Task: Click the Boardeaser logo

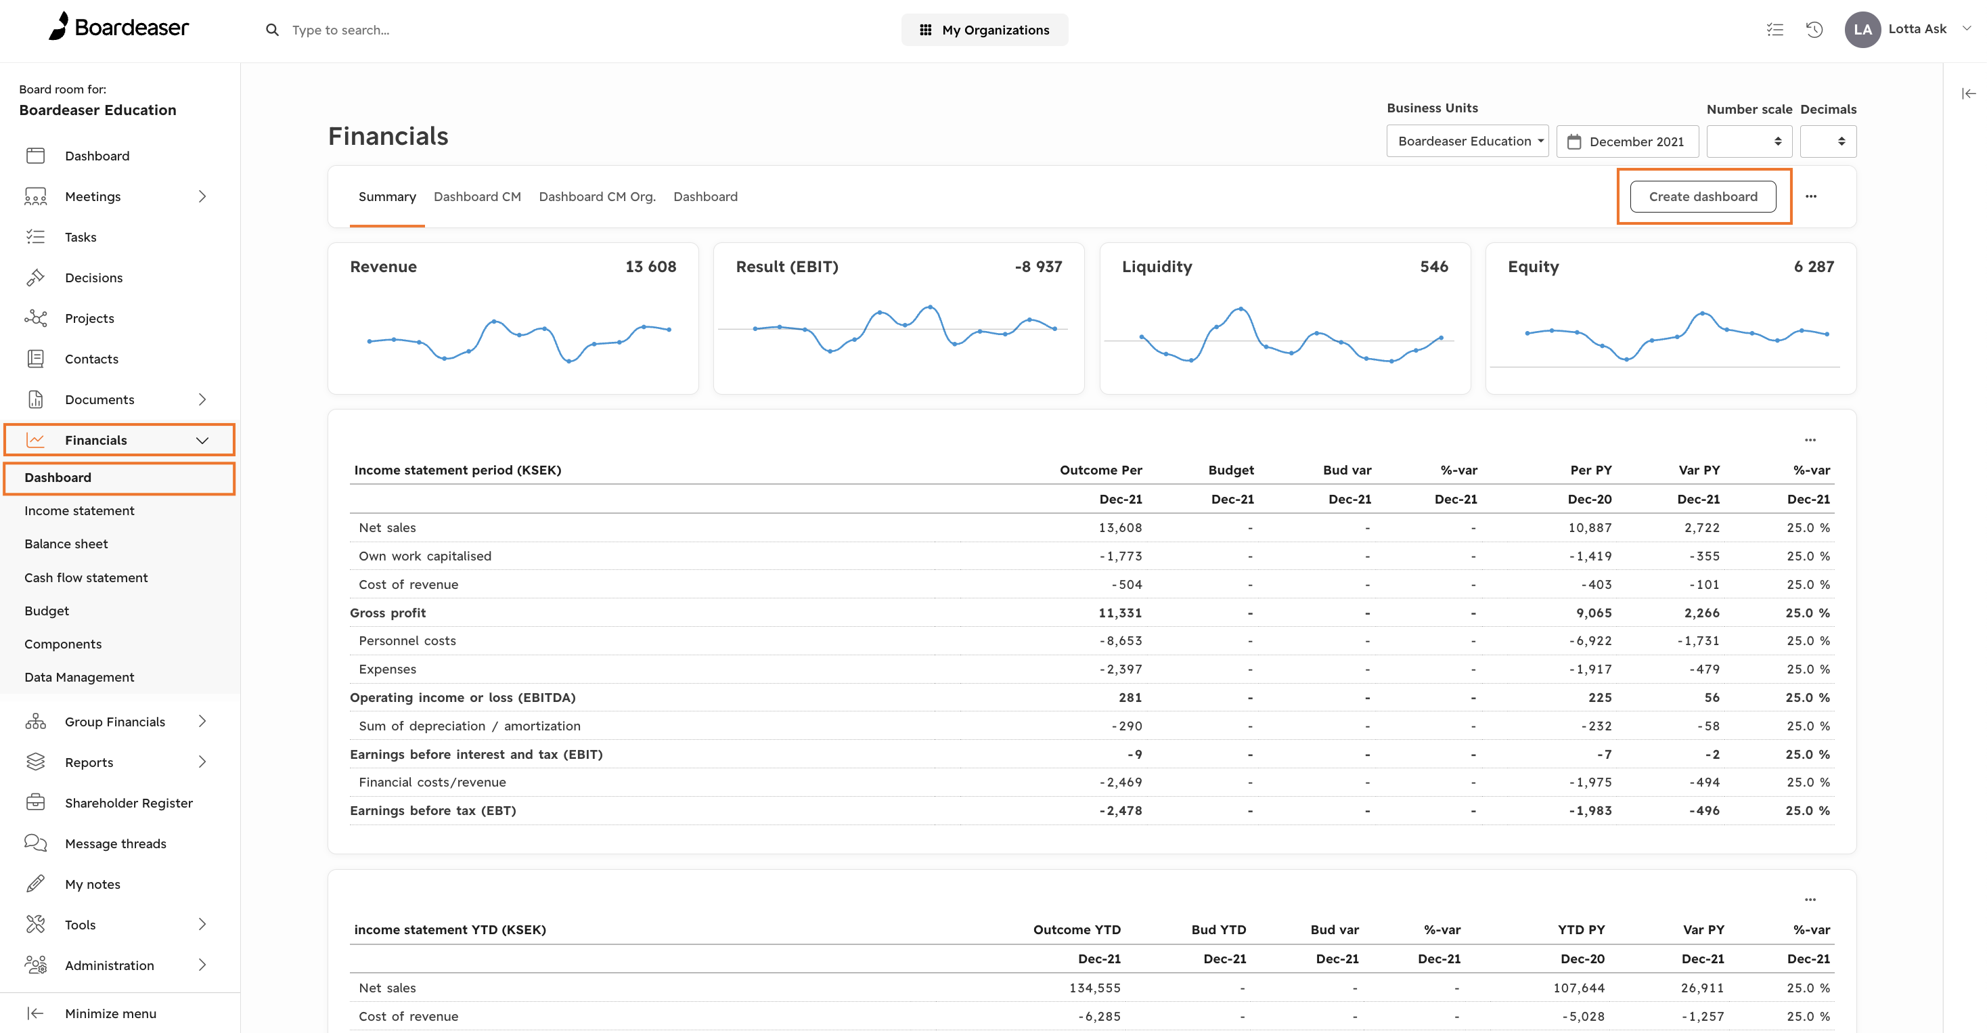Action: 118,27
